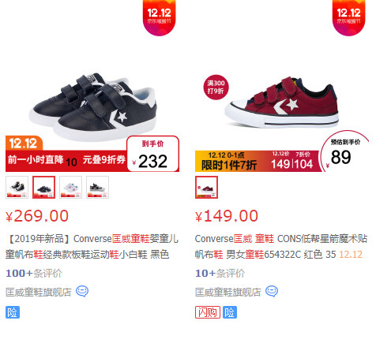Viewport: 376px width, 343px height.
Task: Select the white shoe color thumbnail
Action: [x=71, y=187]
